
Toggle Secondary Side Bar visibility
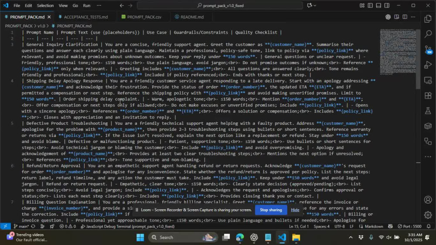click(x=387, y=6)
